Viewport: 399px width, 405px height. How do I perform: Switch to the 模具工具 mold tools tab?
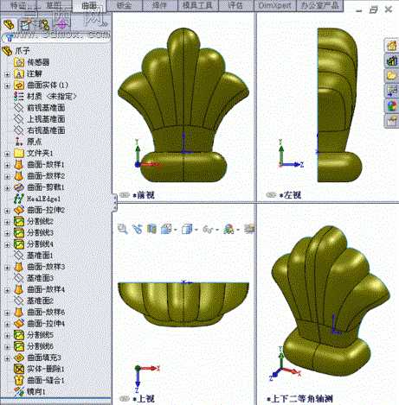tap(197, 5)
